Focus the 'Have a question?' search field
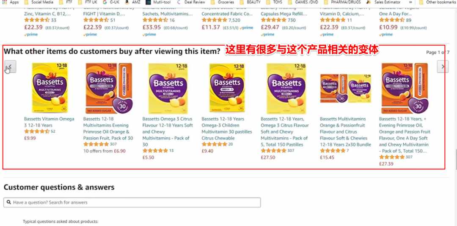This screenshot has width=457, height=226. tap(132, 202)
